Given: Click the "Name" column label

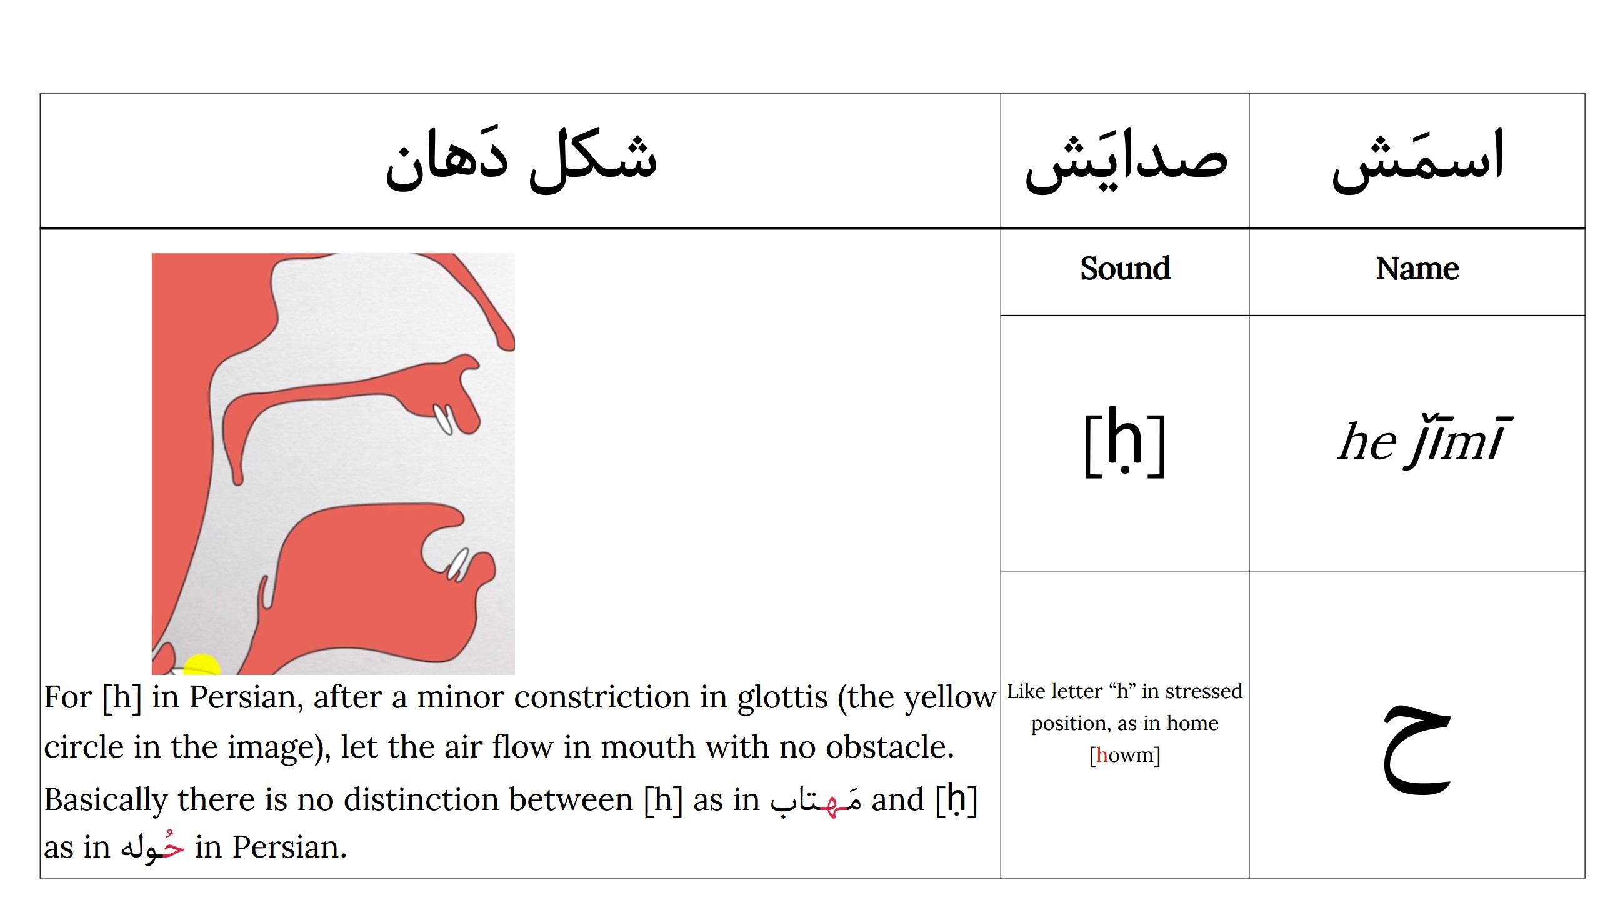Looking at the screenshot, I should click(1417, 269).
